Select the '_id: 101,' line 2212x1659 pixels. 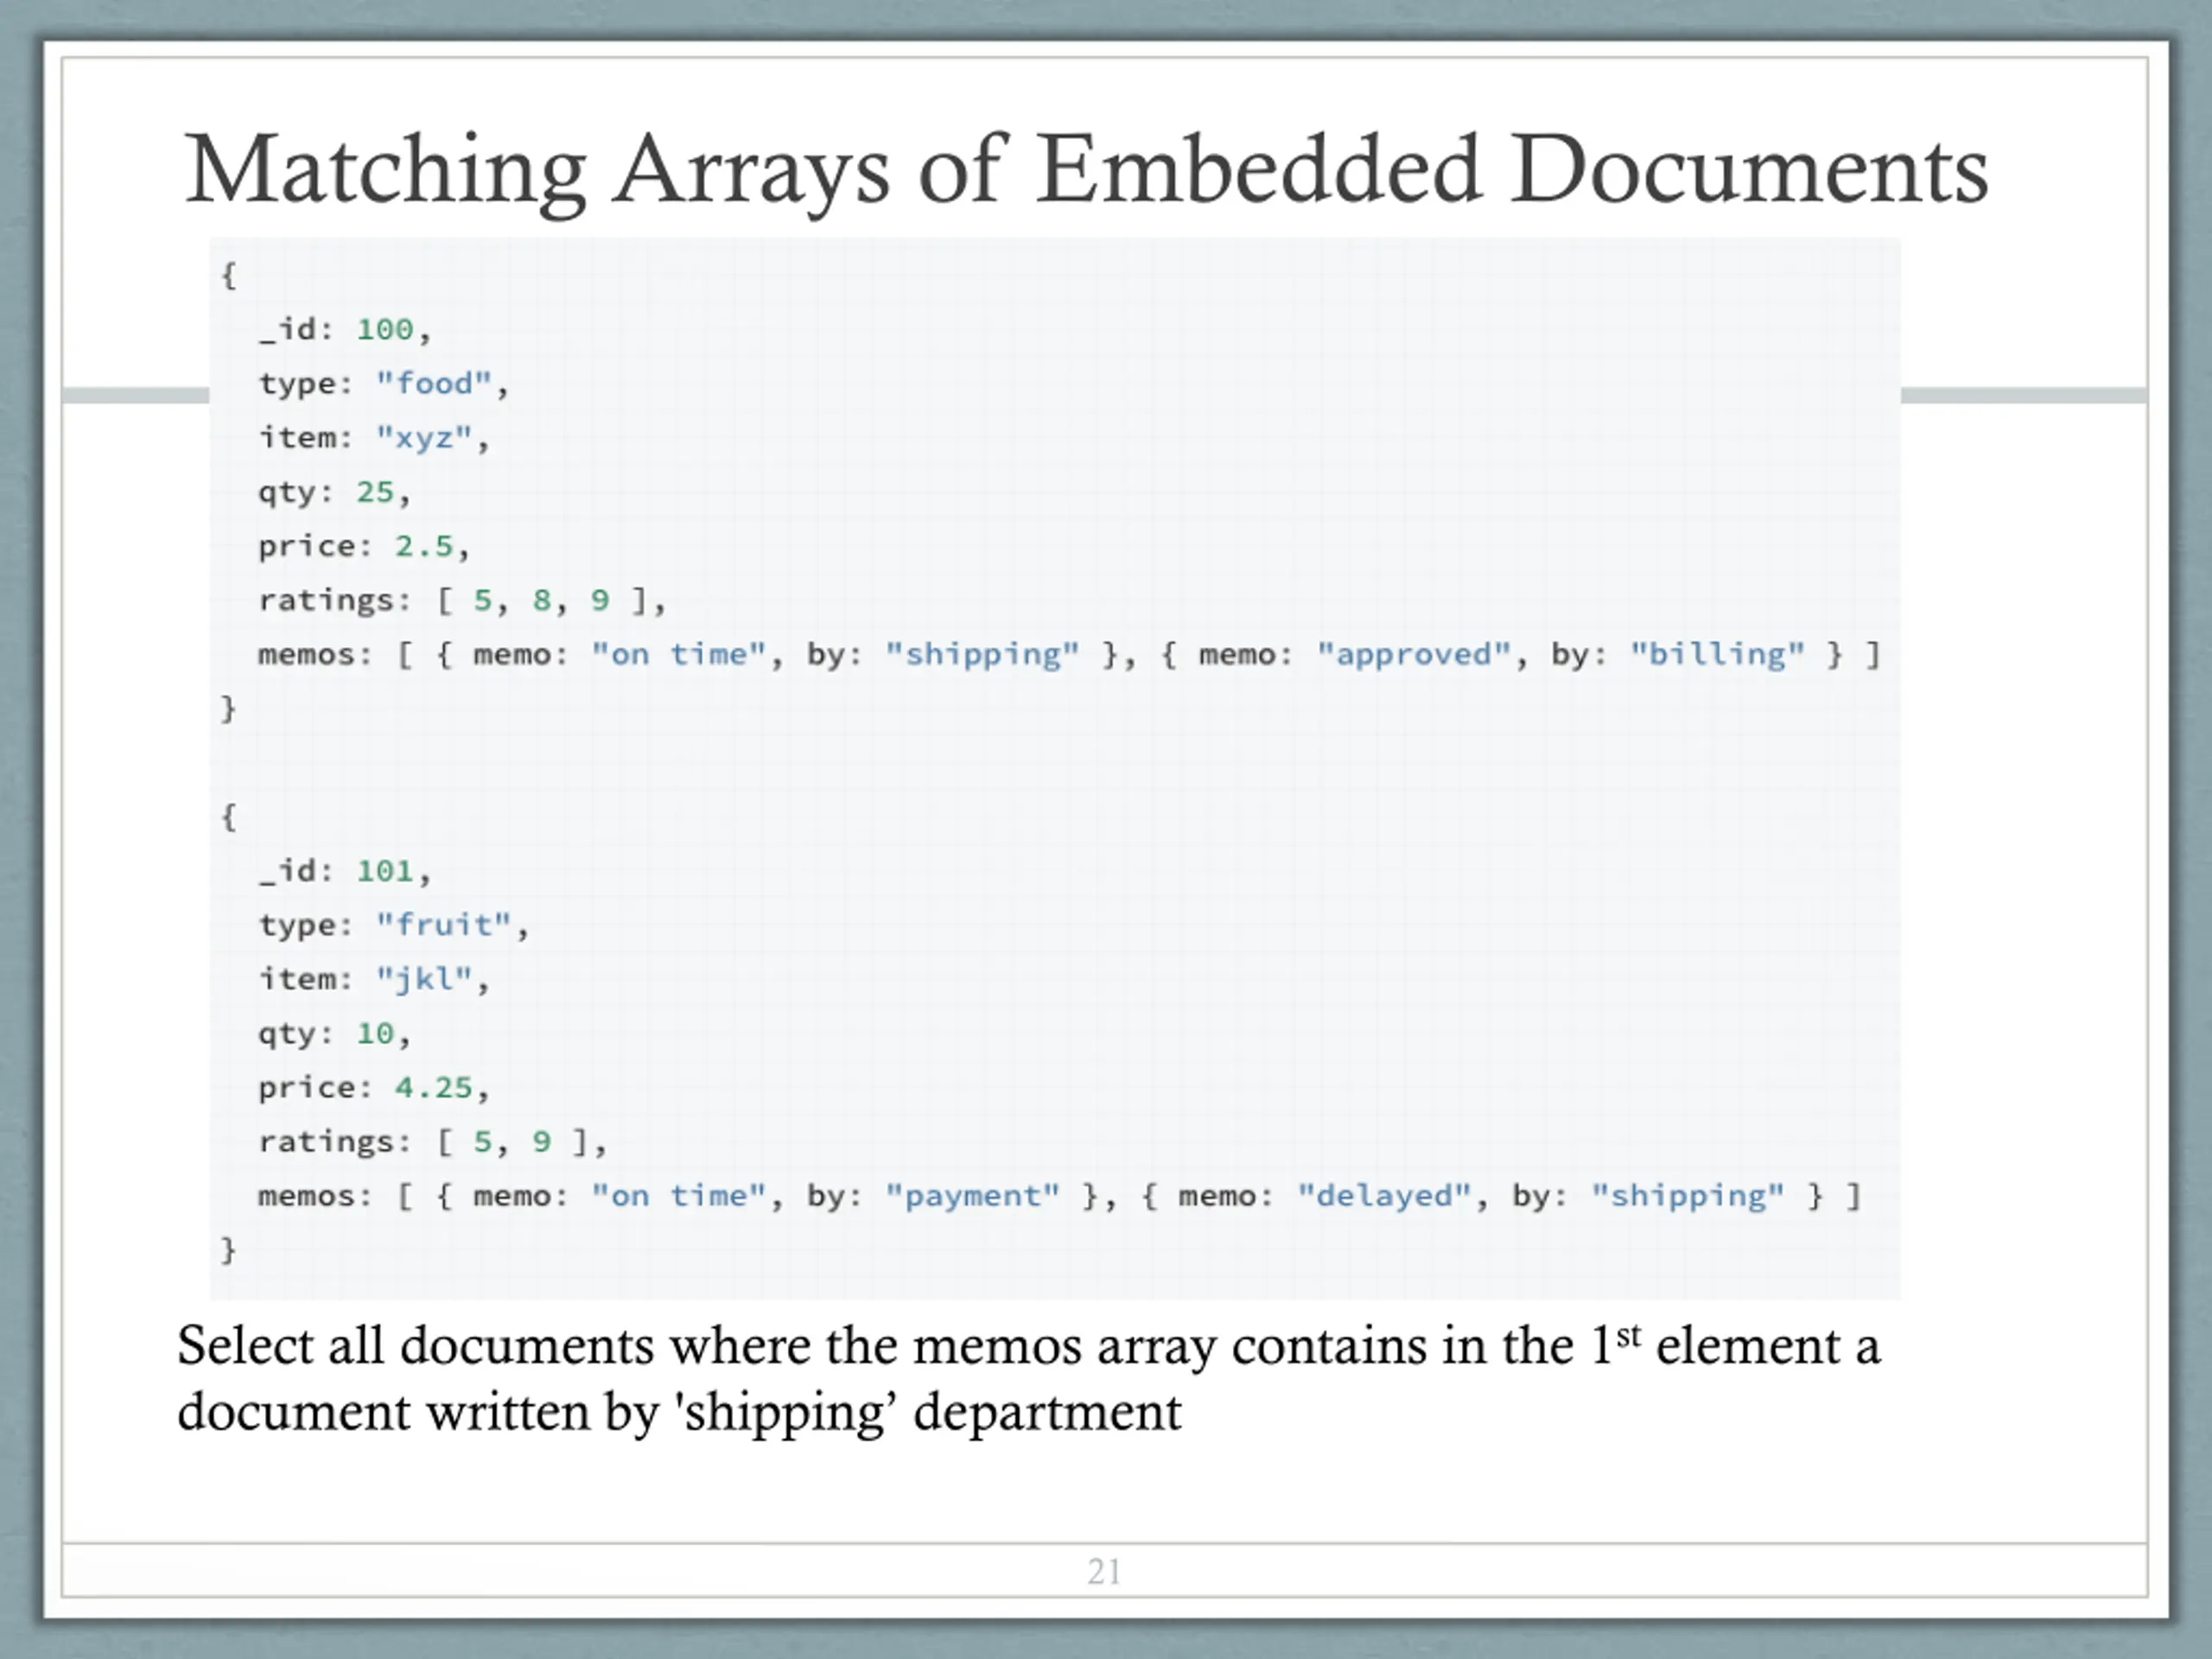click(344, 871)
